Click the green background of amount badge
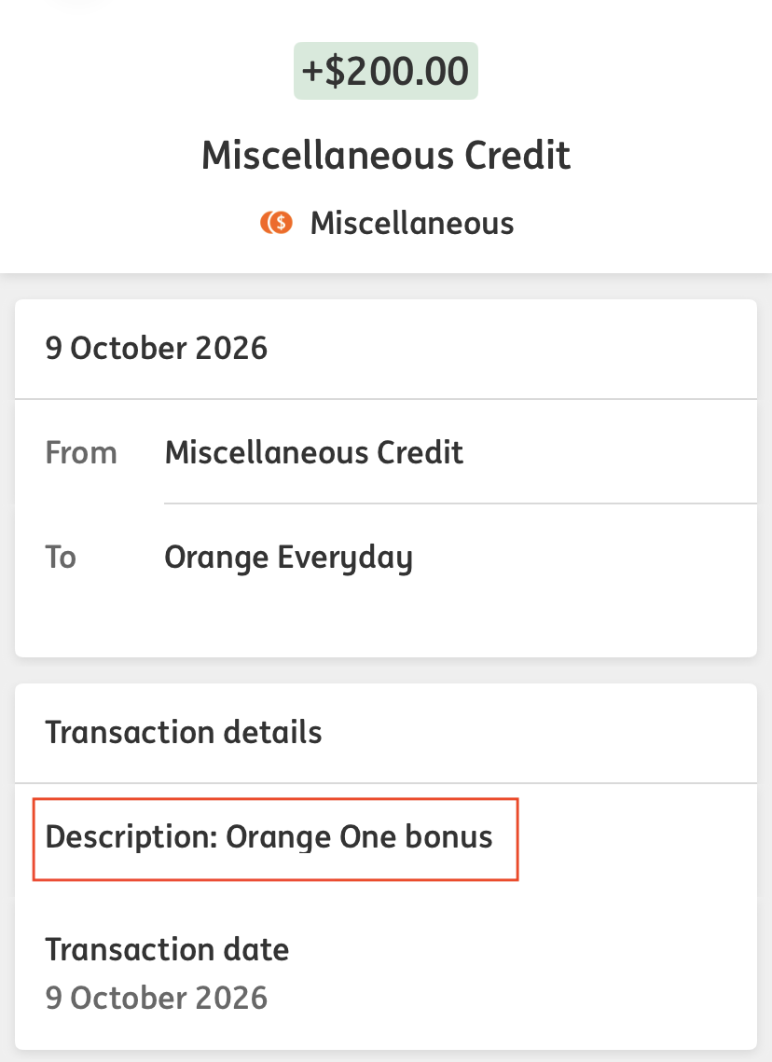772x1062 pixels. click(x=385, y=71)
